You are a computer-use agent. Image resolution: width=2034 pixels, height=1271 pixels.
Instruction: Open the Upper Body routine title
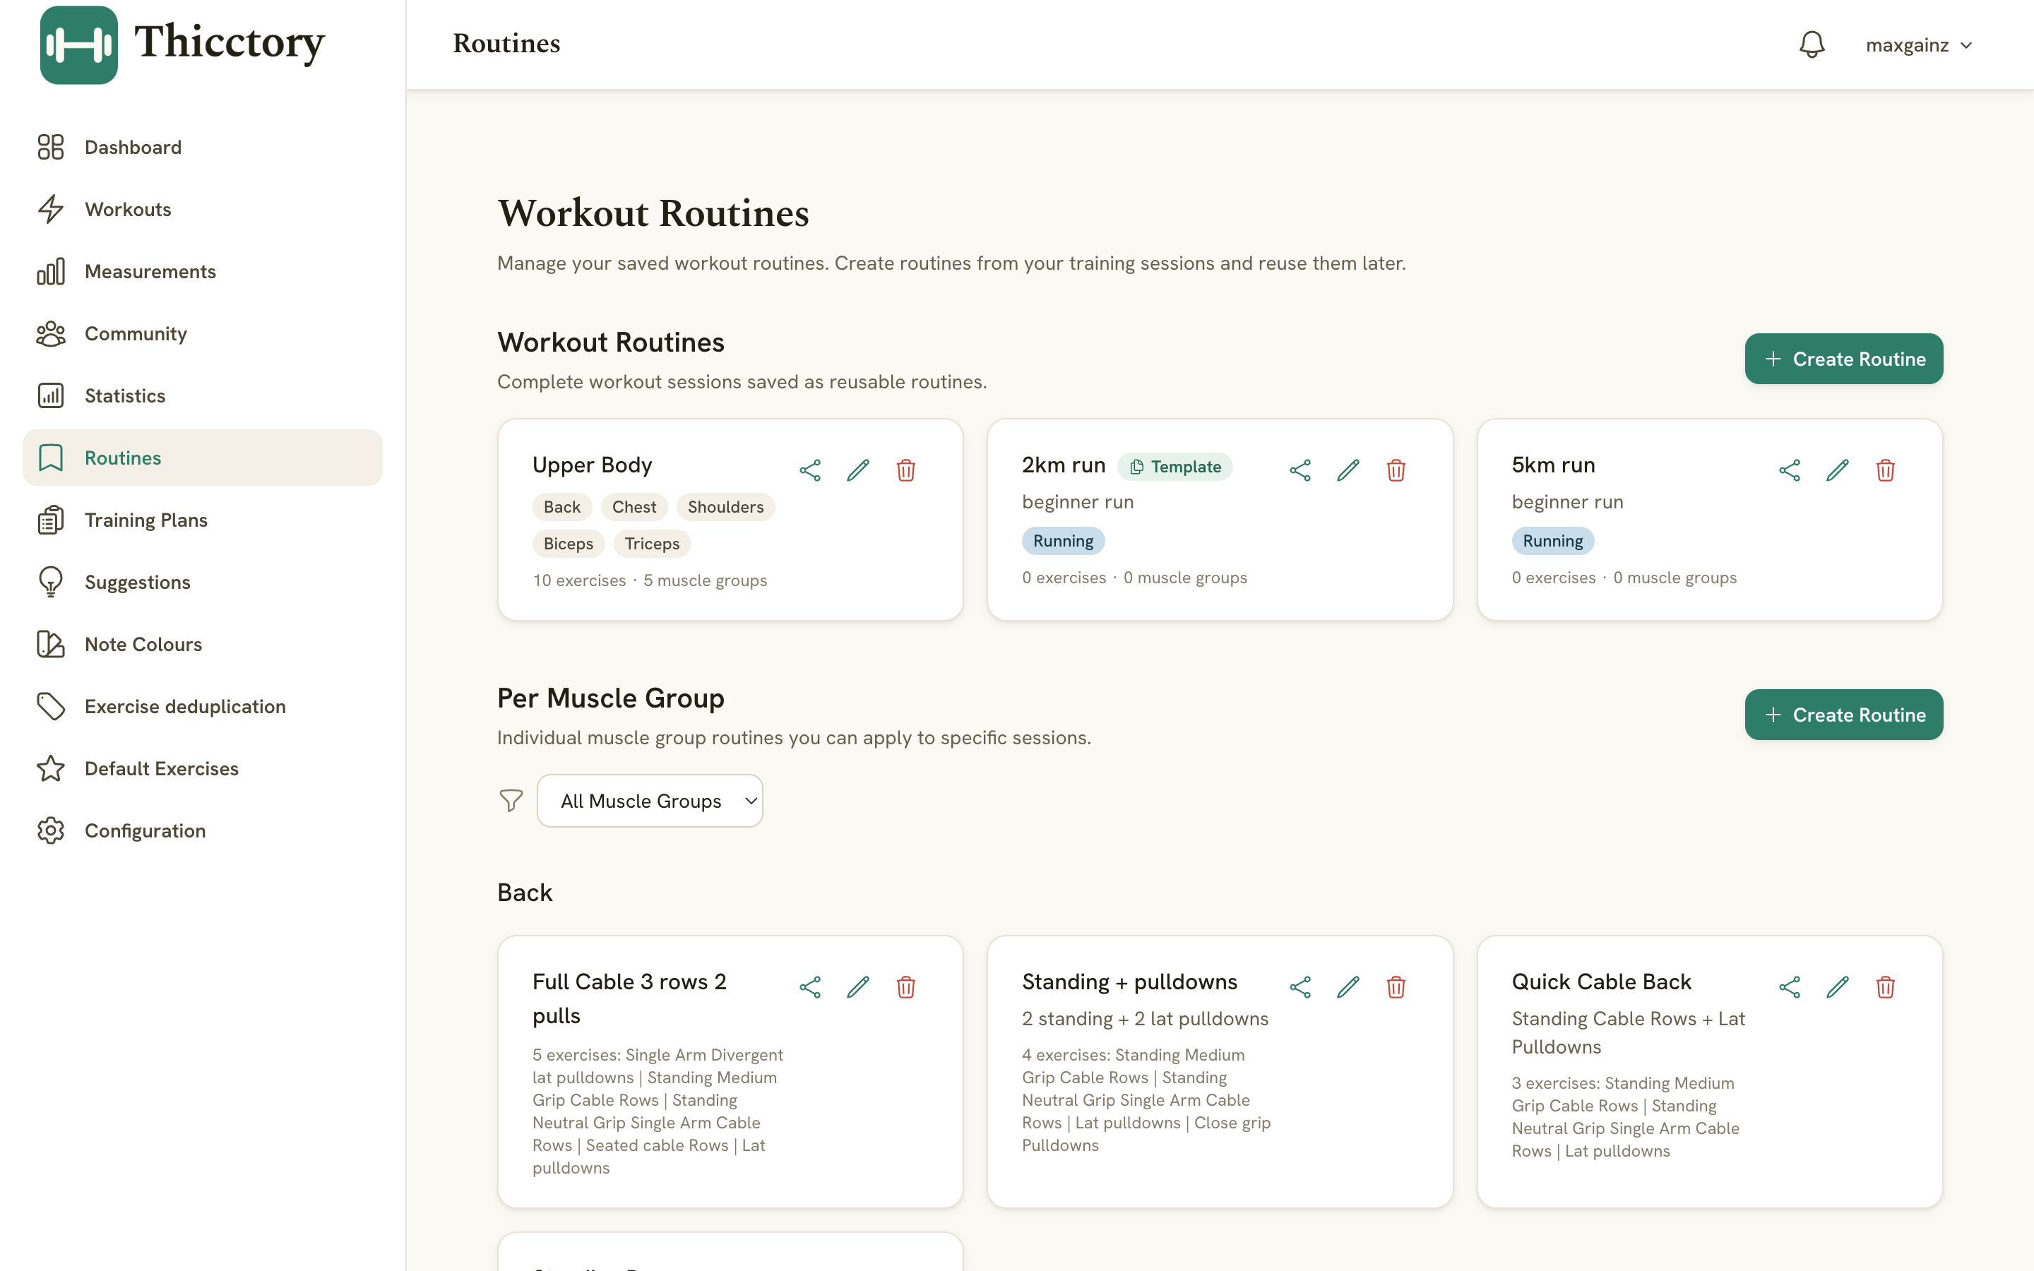click(592, 465)
